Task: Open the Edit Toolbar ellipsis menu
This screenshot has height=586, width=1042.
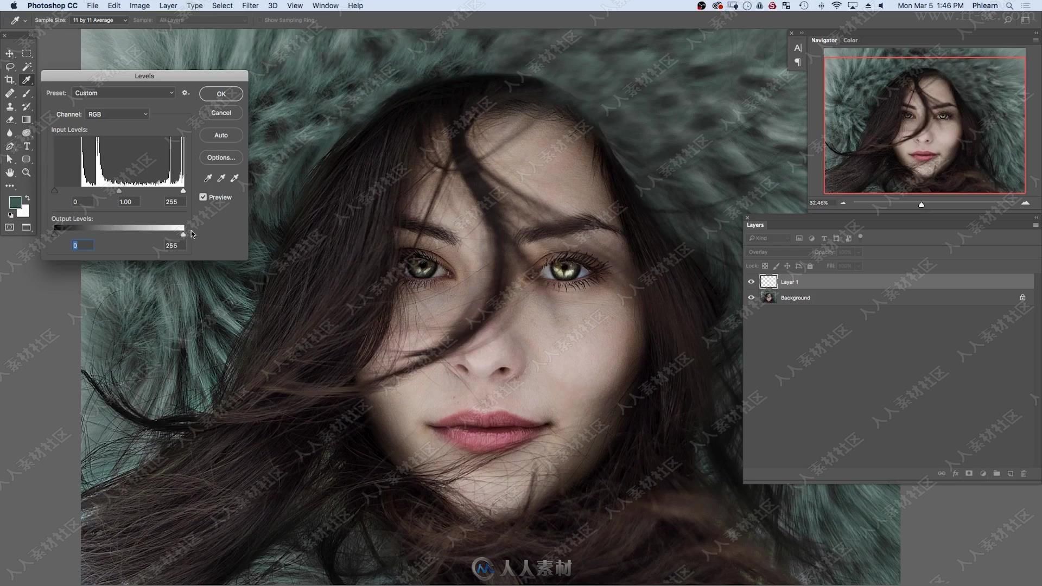Action: [10, 186]
